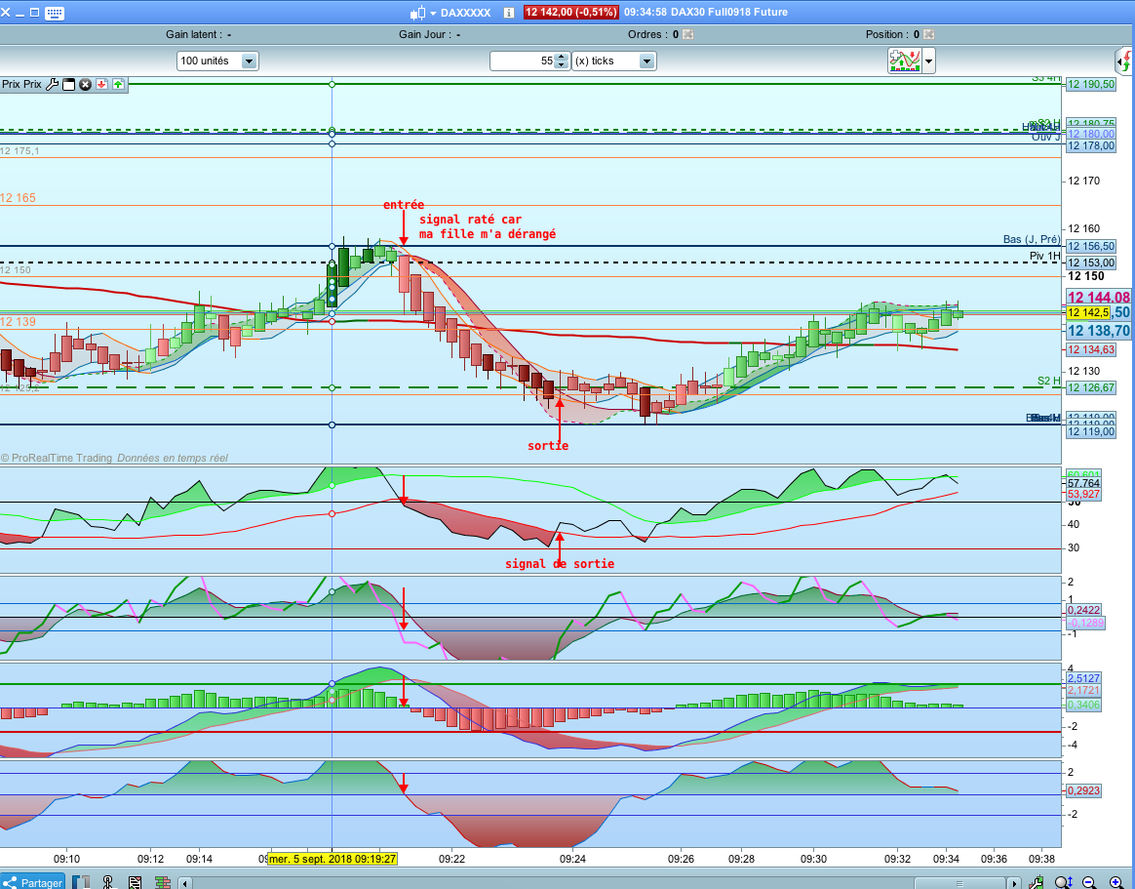Viewport: 1135px width, 889px height.
Task: Open the virtual keyboard icon
Action: [55, 13]
